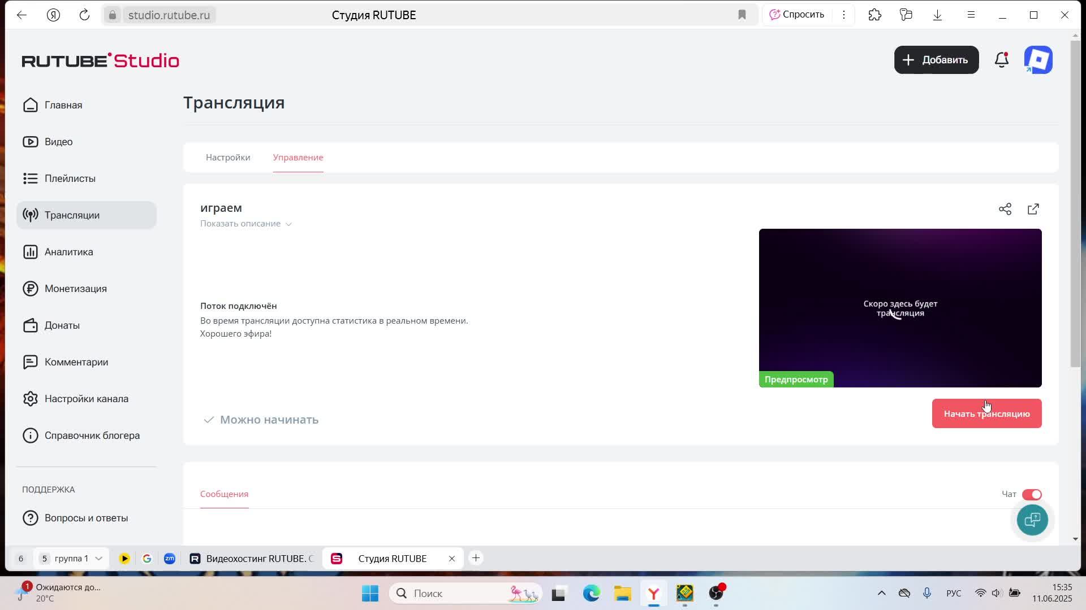
Task: Open the Главная home icon in the sidebar
Action: point(31,105)
